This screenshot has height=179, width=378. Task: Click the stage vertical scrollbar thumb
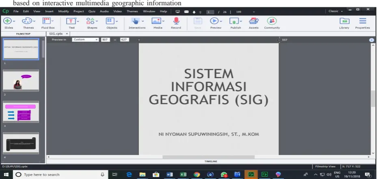(x=373, y=99)
